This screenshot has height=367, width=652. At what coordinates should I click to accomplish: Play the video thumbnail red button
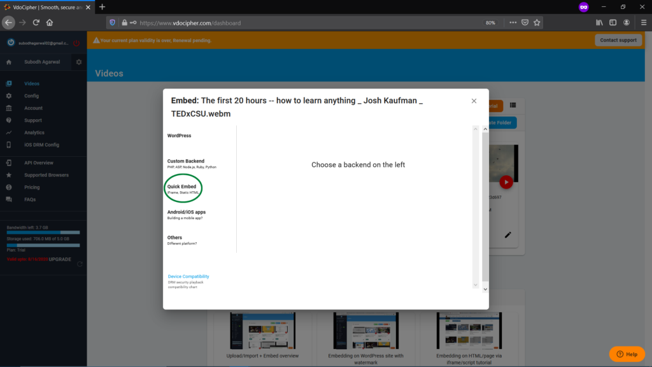pyautogui.click(x=506, y=182)
